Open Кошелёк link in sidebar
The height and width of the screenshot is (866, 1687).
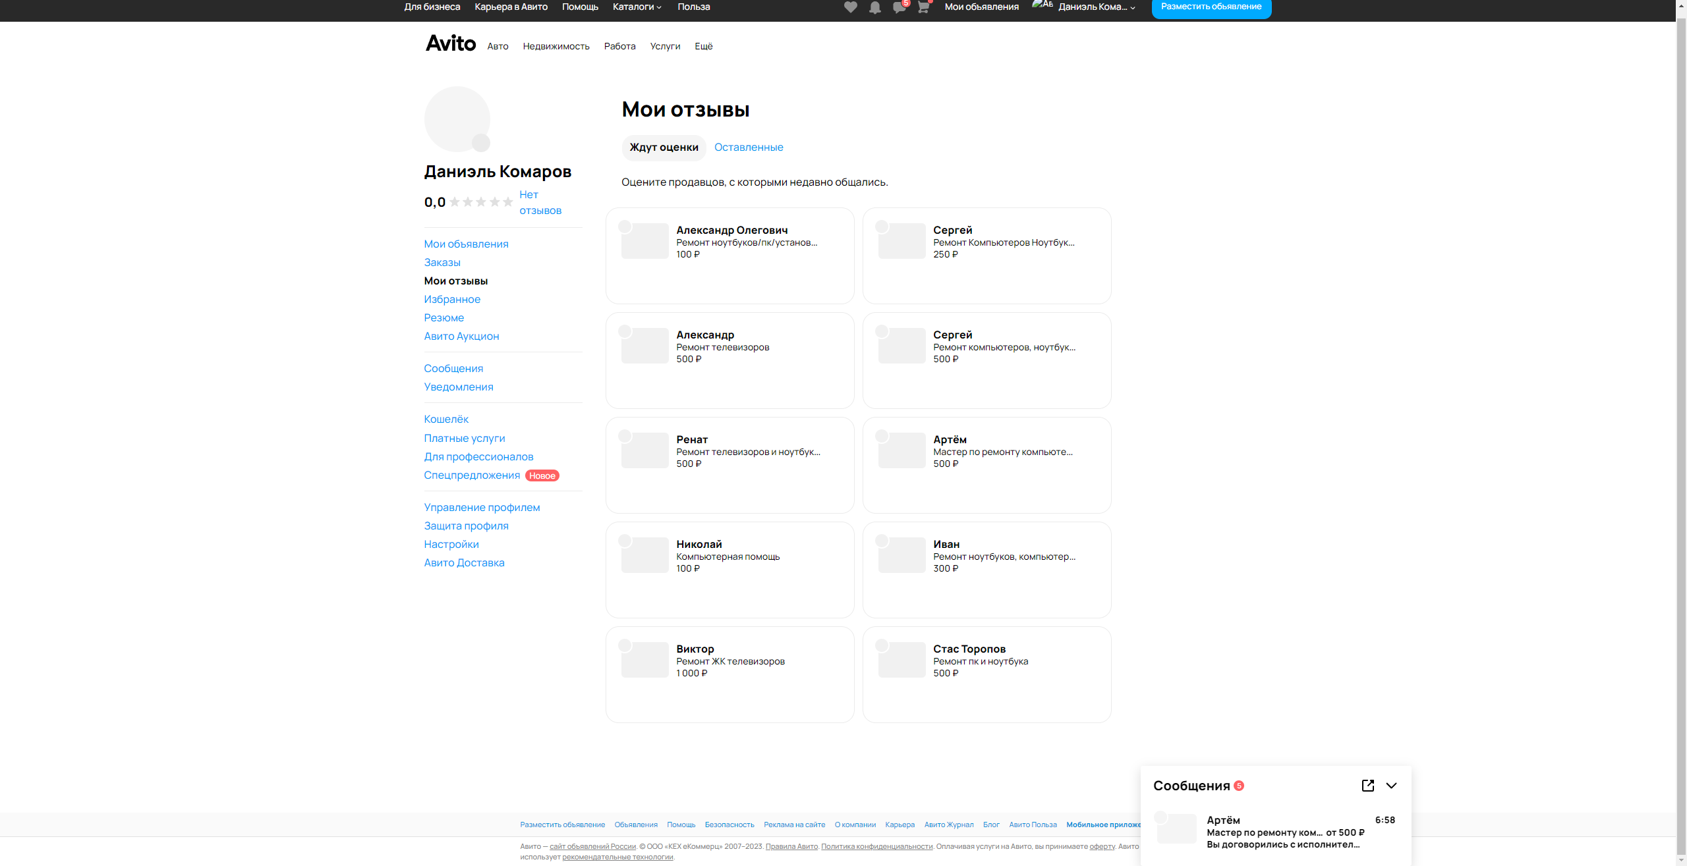click(x=446, y=419)
